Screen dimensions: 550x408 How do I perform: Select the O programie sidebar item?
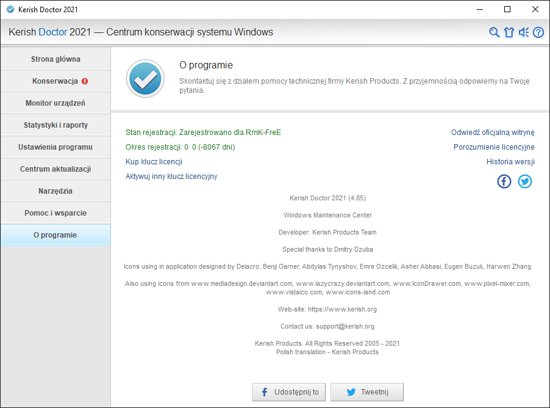pyautogui.click(x=55, y=235)
